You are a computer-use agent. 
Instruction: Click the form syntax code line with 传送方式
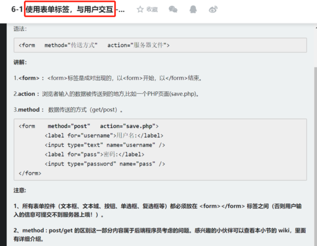[94, 45]
